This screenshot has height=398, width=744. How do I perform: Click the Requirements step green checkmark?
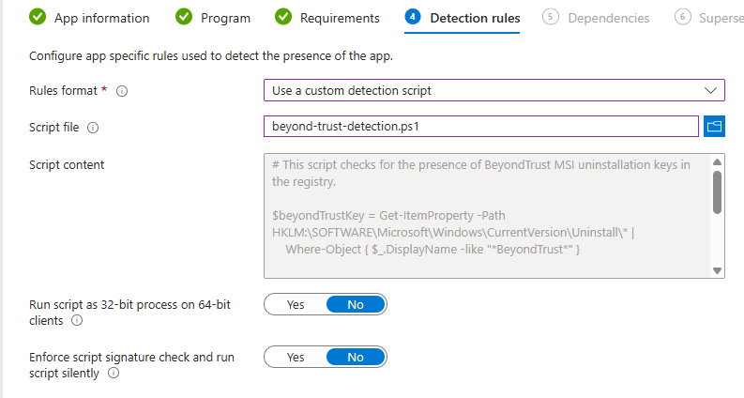click(x=283, y=17)
